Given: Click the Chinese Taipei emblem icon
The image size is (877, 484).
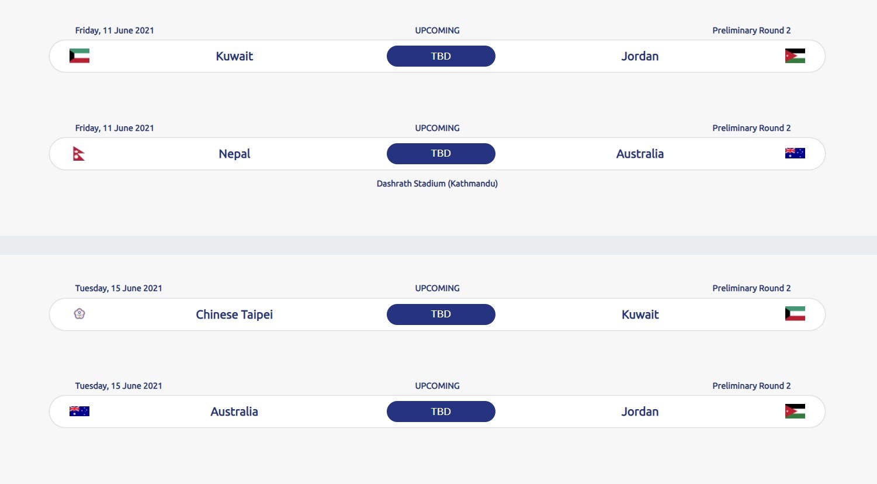Looking at the screenshot, I should pyautogui.click(x=79, y=314).
